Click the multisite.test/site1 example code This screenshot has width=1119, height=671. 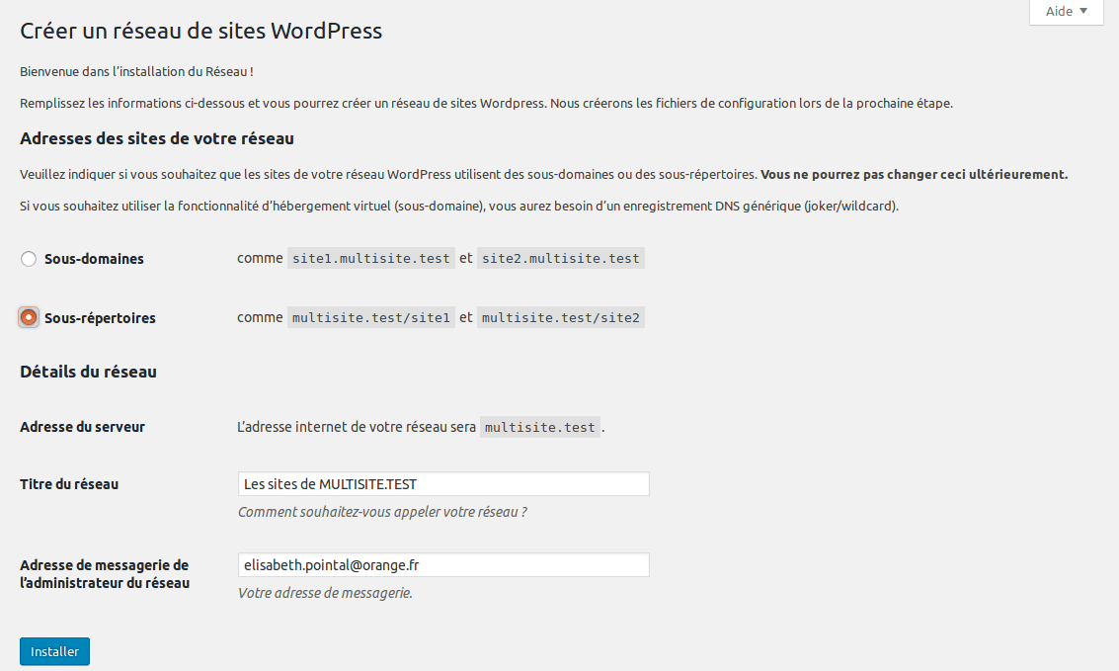coord(371,318)
